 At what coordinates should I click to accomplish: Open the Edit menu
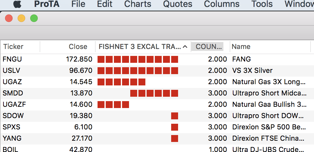[x=104, y=4]
